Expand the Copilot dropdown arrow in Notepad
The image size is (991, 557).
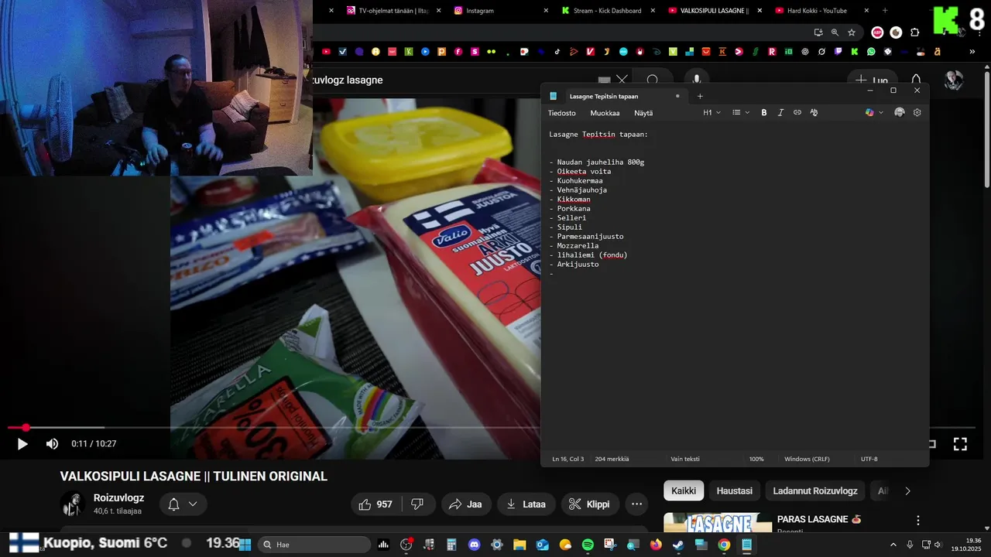pos(881,113)
